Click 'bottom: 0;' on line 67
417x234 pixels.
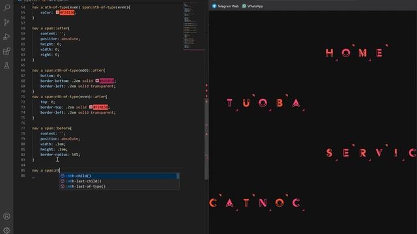coord(51,75)
